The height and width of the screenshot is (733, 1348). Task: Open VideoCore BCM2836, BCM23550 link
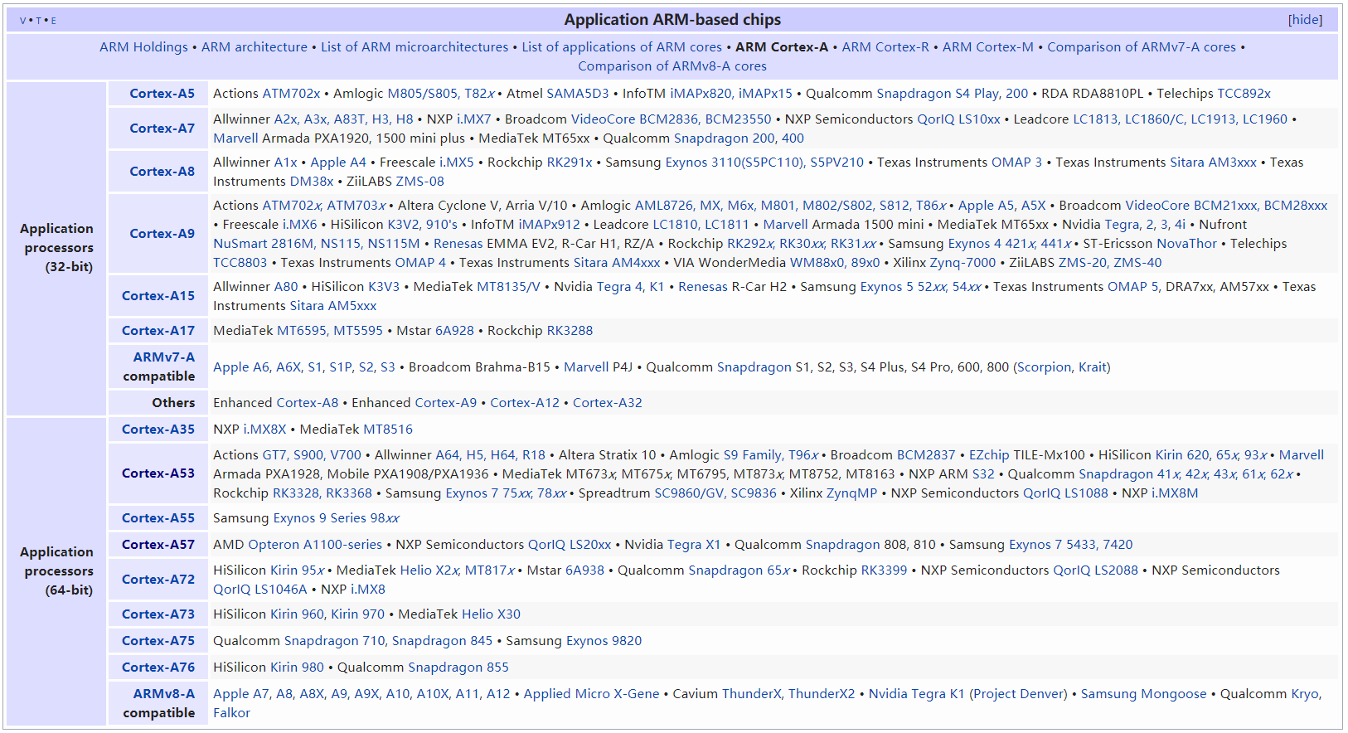[671, 119]
